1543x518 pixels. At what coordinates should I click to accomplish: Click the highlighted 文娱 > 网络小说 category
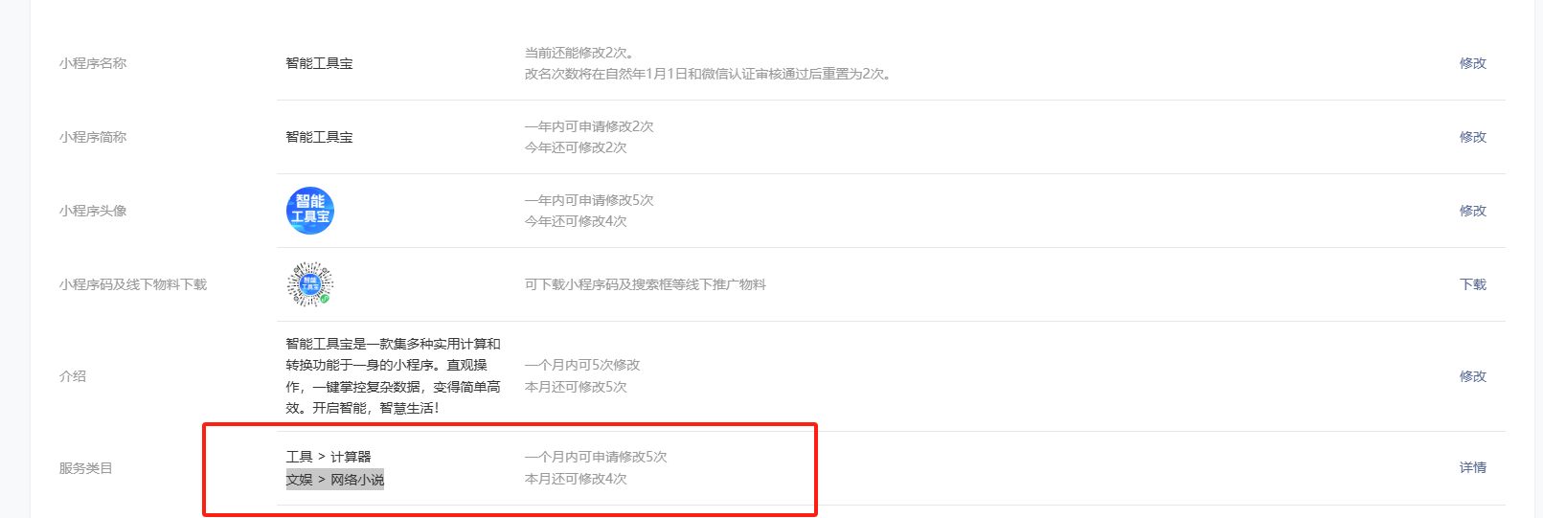click(335, 479)
